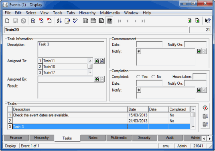Screen dimensions: 215x151
Task: Click move task row up icon
Action: pos(205,124)
